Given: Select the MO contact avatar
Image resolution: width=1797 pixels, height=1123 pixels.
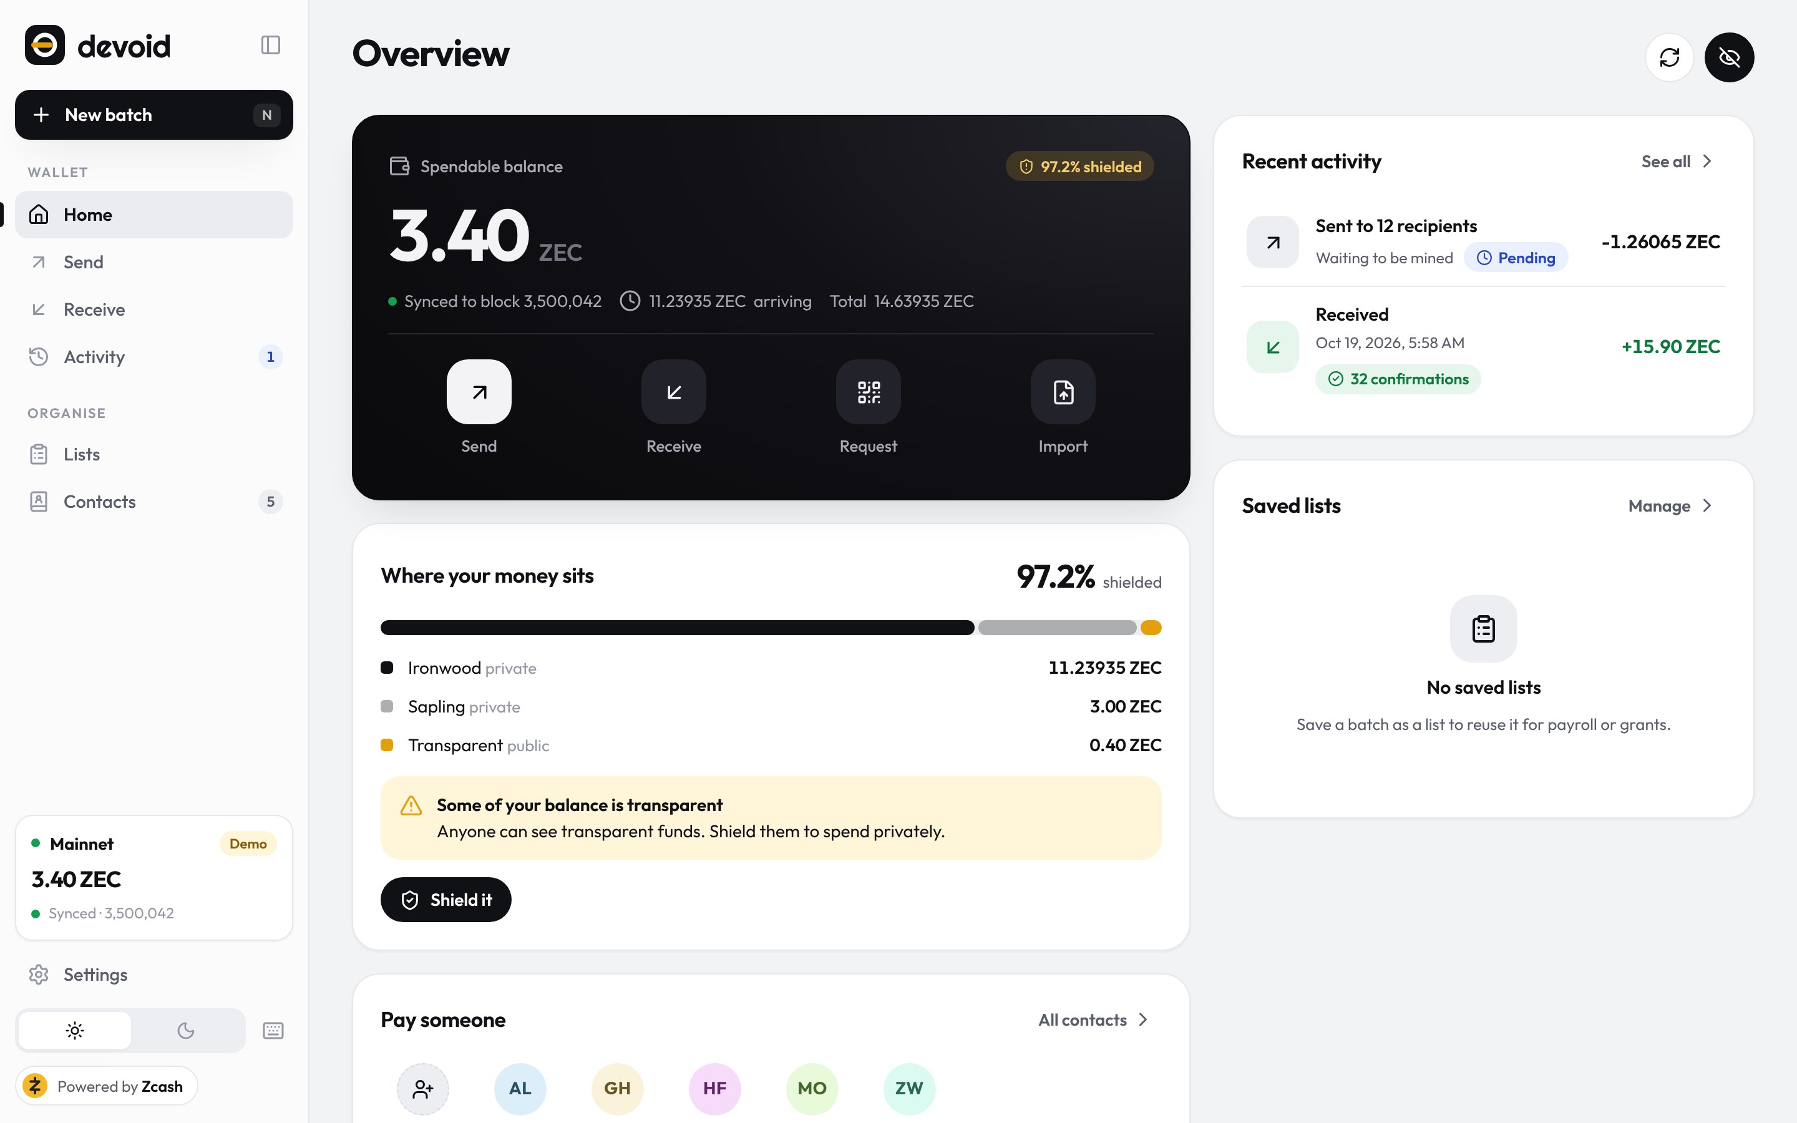Looking at the screenshot, I should 812,1089.
